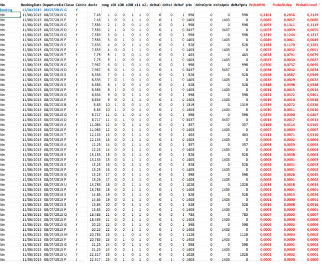Click the ProbaNLevel value 0,0549

(x=312, y=74)
